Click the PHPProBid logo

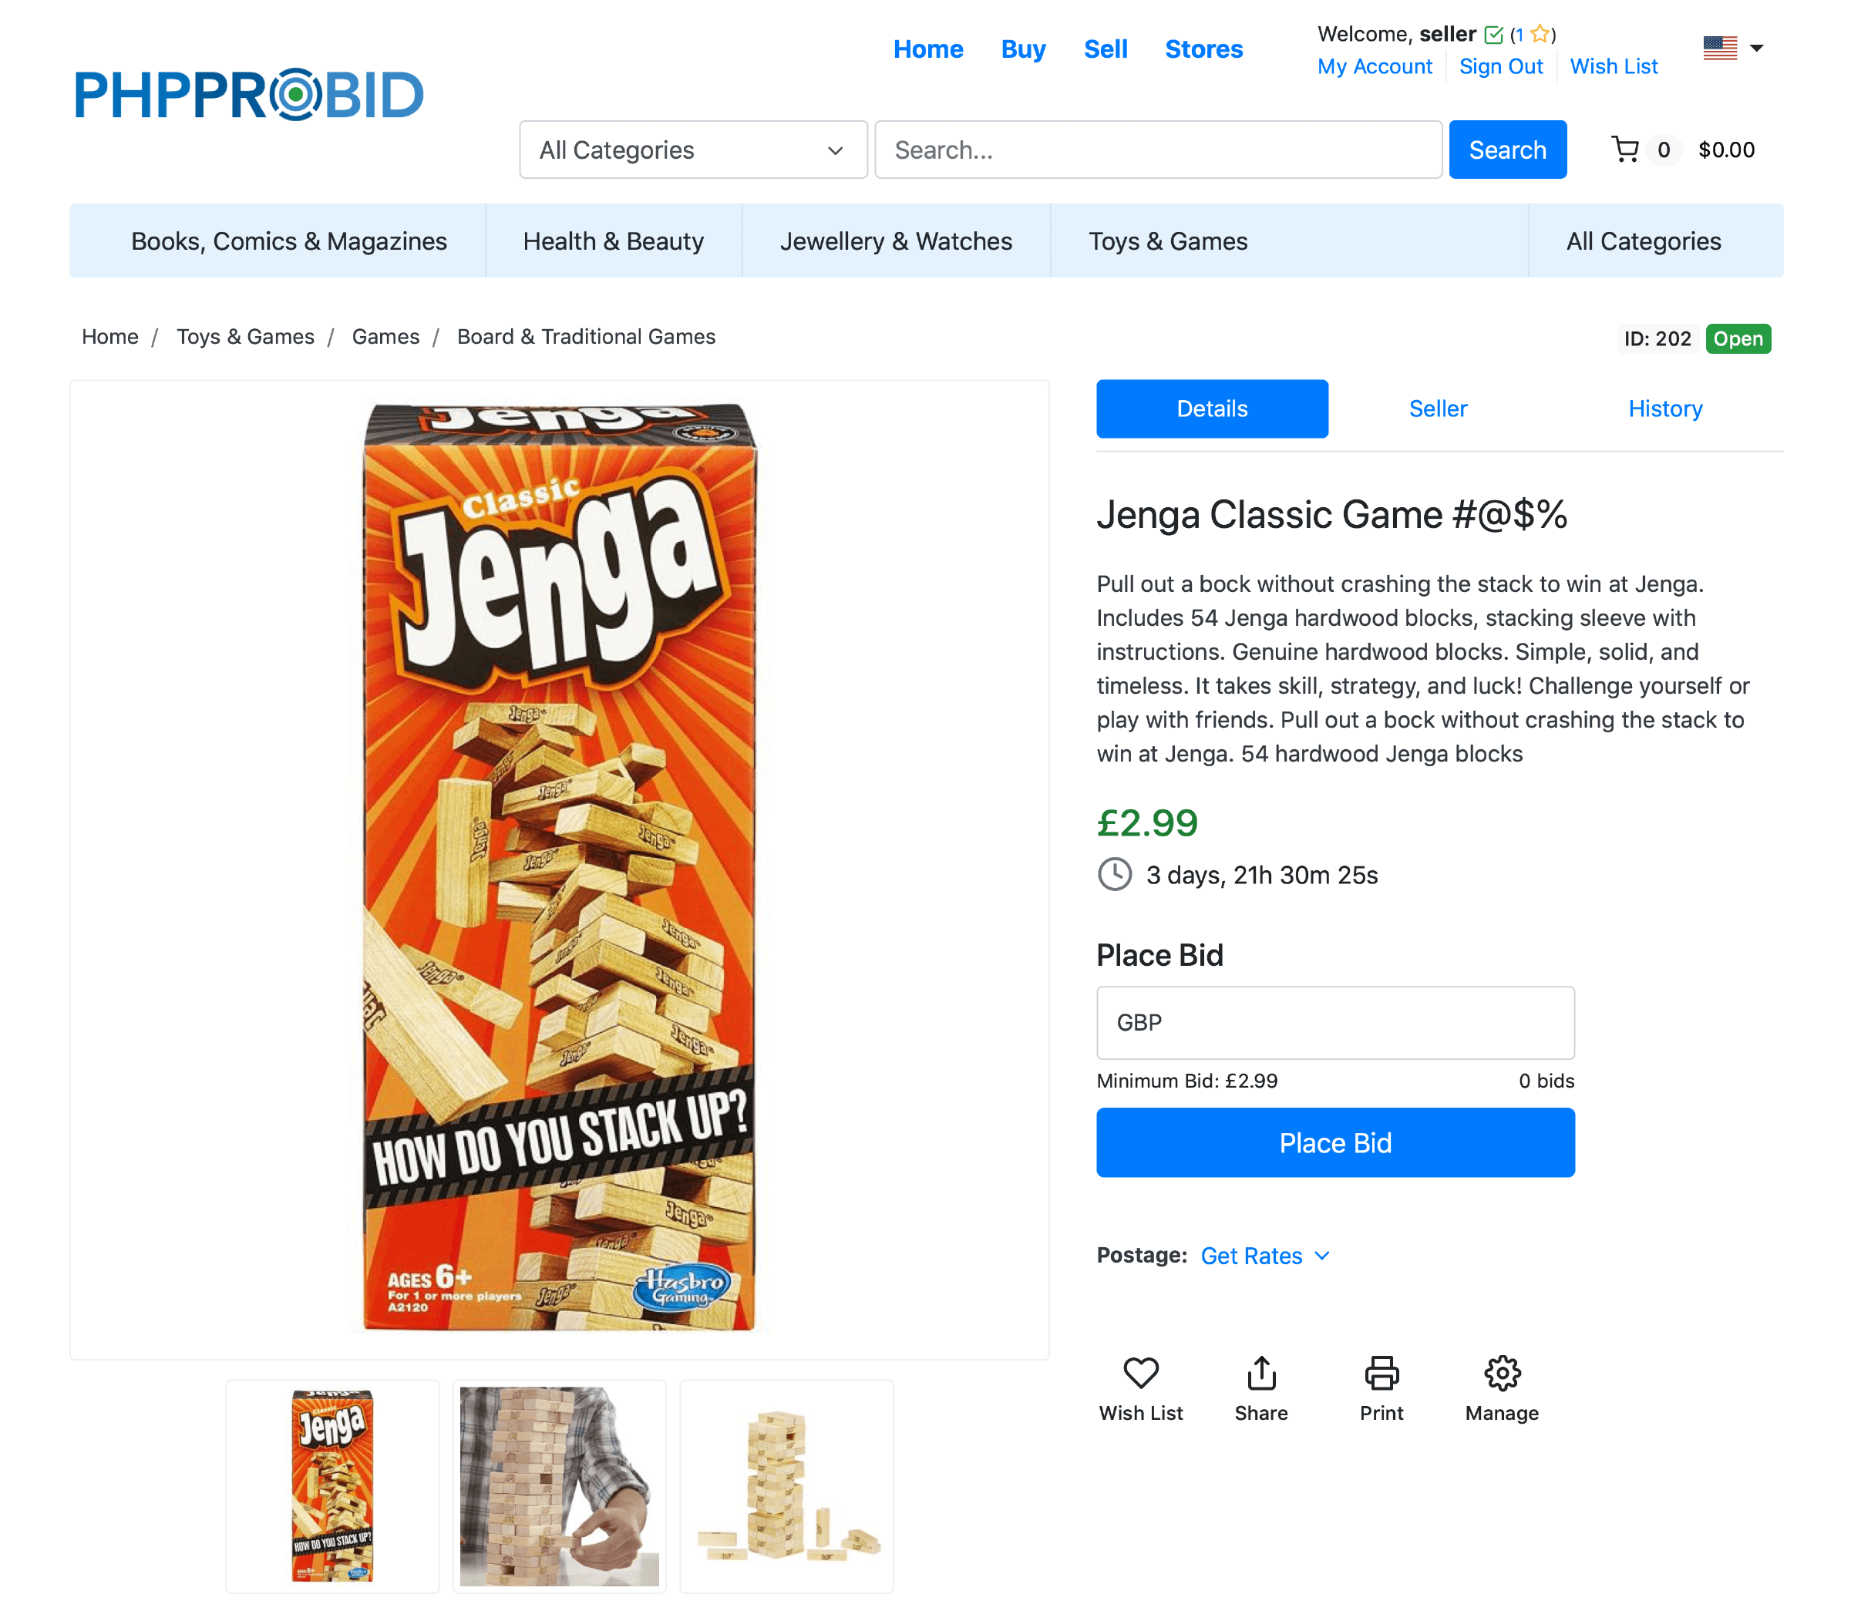click(x=248, y=95)
